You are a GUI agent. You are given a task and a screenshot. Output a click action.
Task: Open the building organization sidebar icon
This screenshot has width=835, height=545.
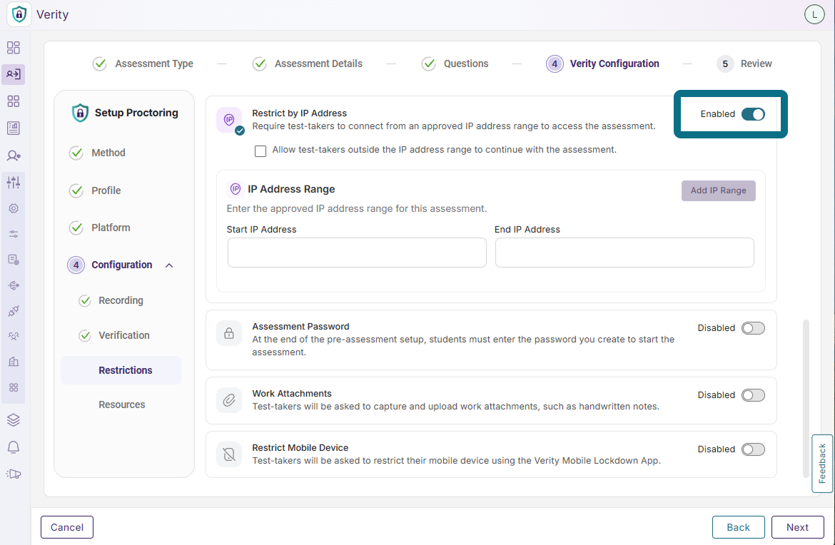14,362
